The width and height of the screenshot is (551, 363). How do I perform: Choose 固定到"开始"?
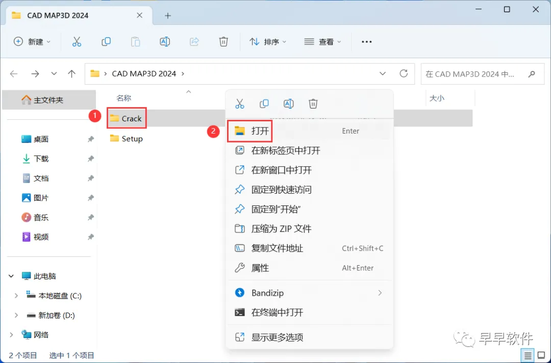point(309,209)
